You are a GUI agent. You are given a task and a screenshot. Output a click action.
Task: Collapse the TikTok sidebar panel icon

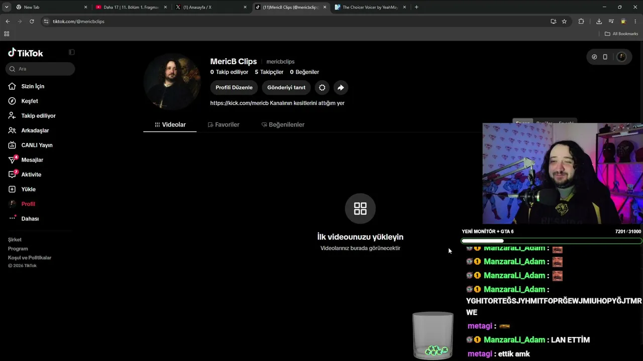click(71, 52)
